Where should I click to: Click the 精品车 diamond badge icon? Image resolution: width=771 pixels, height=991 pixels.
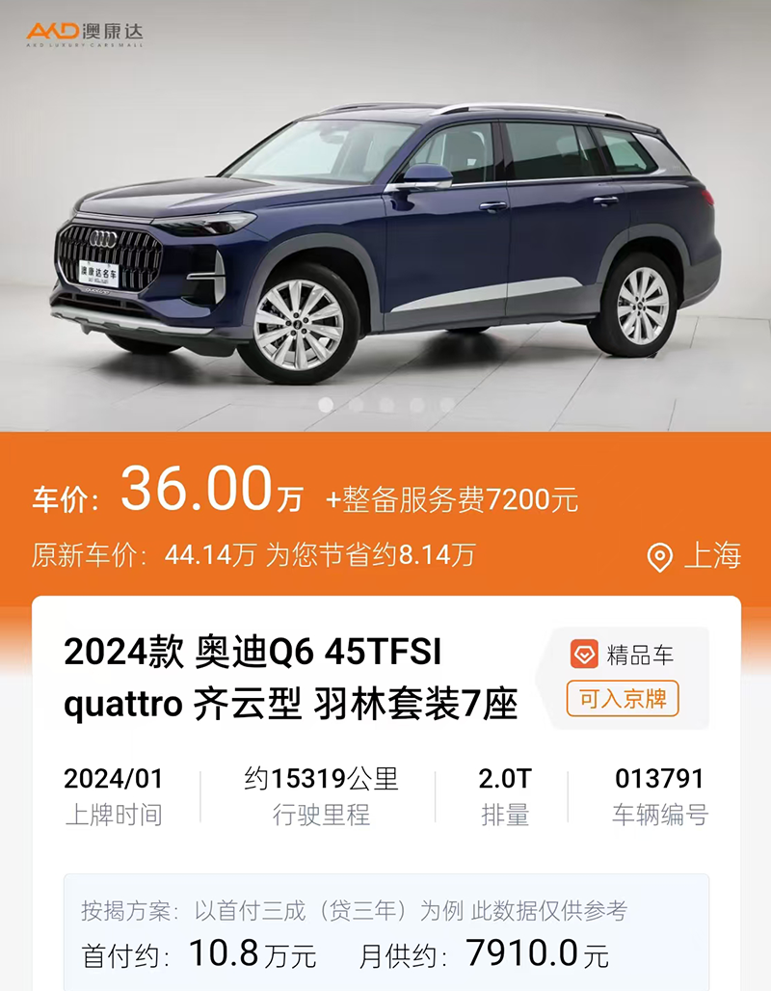584,655
